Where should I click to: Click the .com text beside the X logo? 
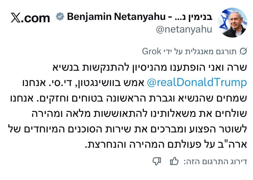click(36, 18)
